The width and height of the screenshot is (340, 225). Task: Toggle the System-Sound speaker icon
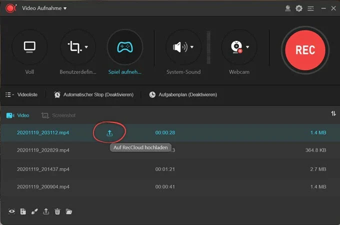coord(180,47)
